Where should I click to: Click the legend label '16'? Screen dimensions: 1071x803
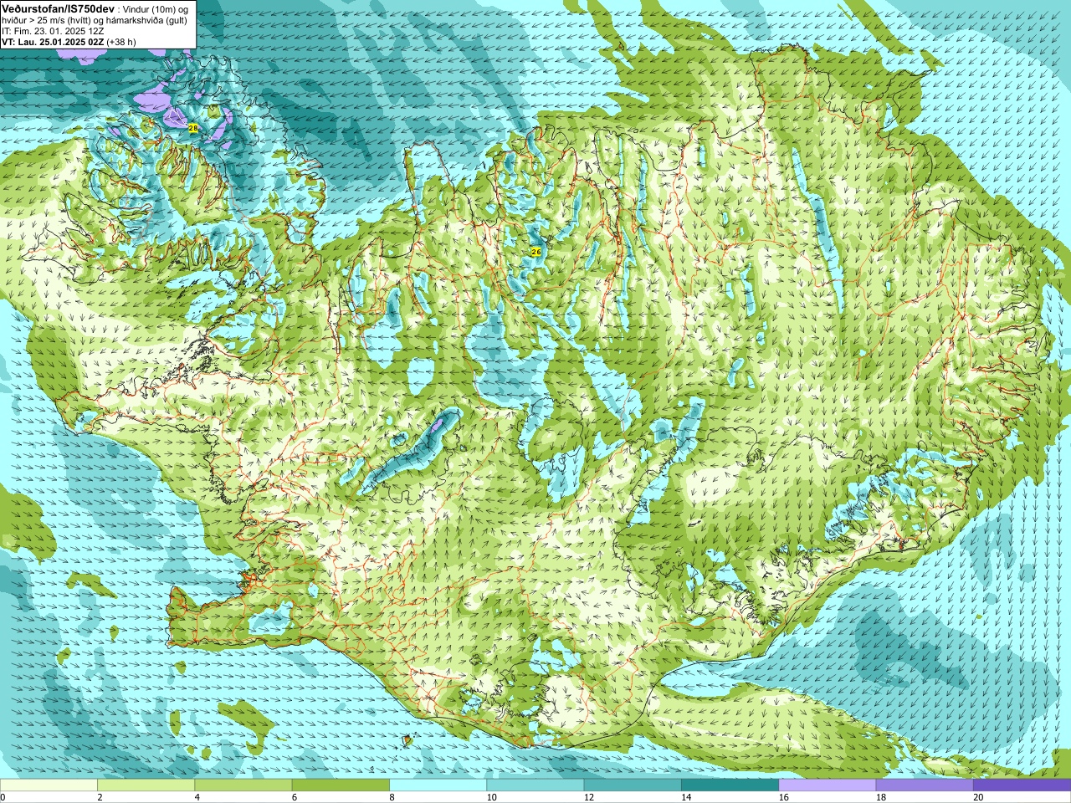[783, 797]
